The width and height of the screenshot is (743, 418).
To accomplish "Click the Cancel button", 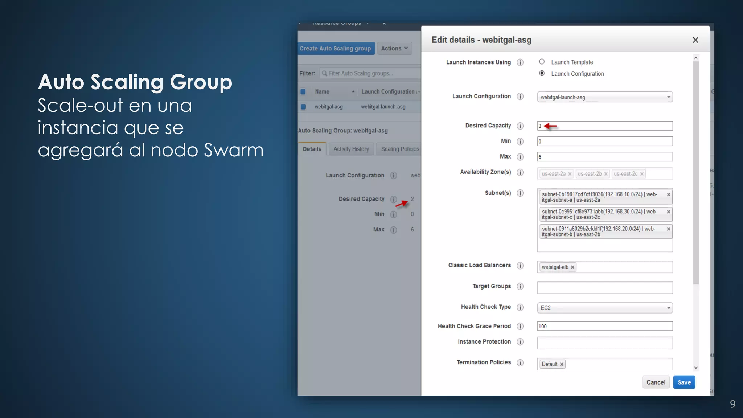I will point(656,382).
